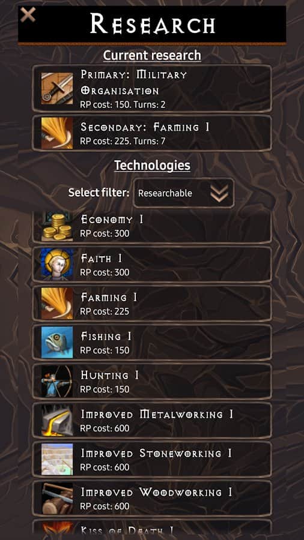Select the Fishing I technology row
Image resolution: width=304 pixels, height=540 pixels.
pos(152,343)
